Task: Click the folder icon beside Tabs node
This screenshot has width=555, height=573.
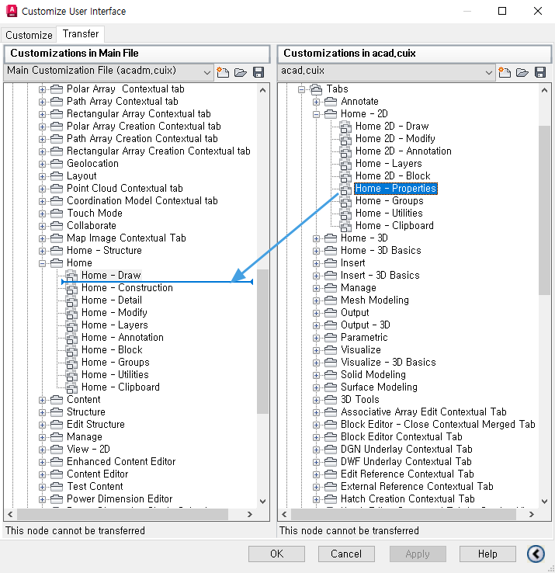Action: (x=316, y=89)
